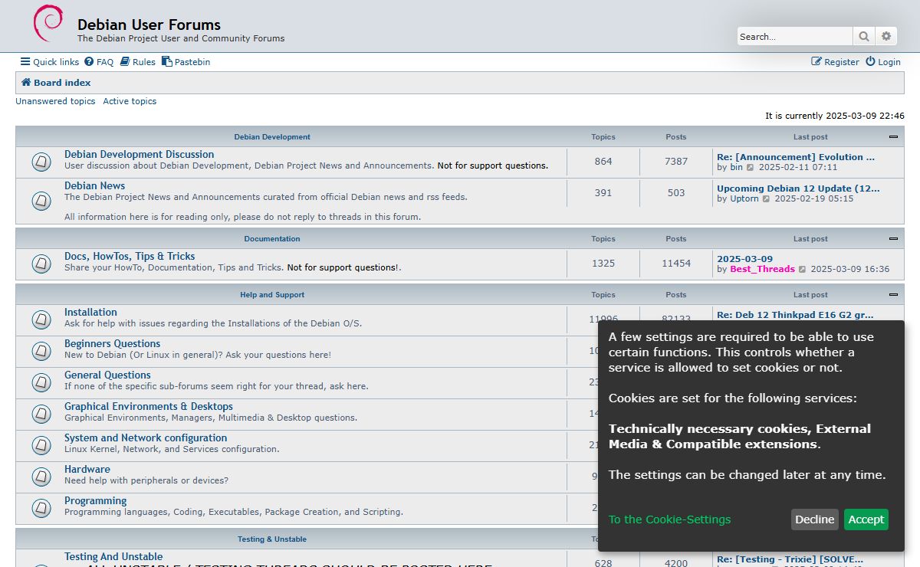920x567 pixels.
Task: Open the Rules page
Action: pos(138,62)
